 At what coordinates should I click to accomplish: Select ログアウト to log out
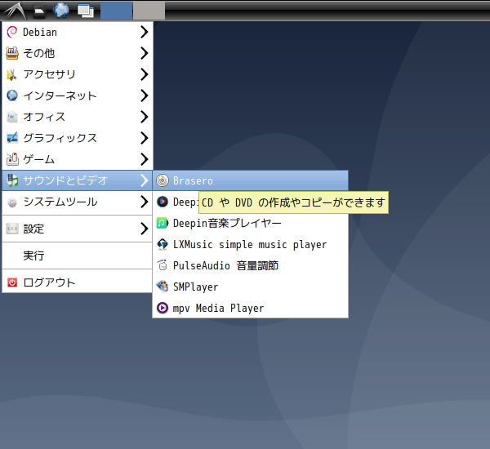click(78, 282)
